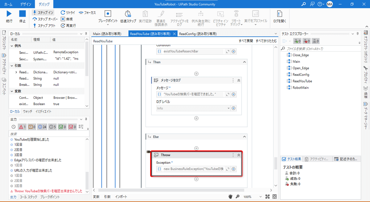Switch to ホーム ribbon tab
The height and width of the screenshot is (202, 370).
8,4
